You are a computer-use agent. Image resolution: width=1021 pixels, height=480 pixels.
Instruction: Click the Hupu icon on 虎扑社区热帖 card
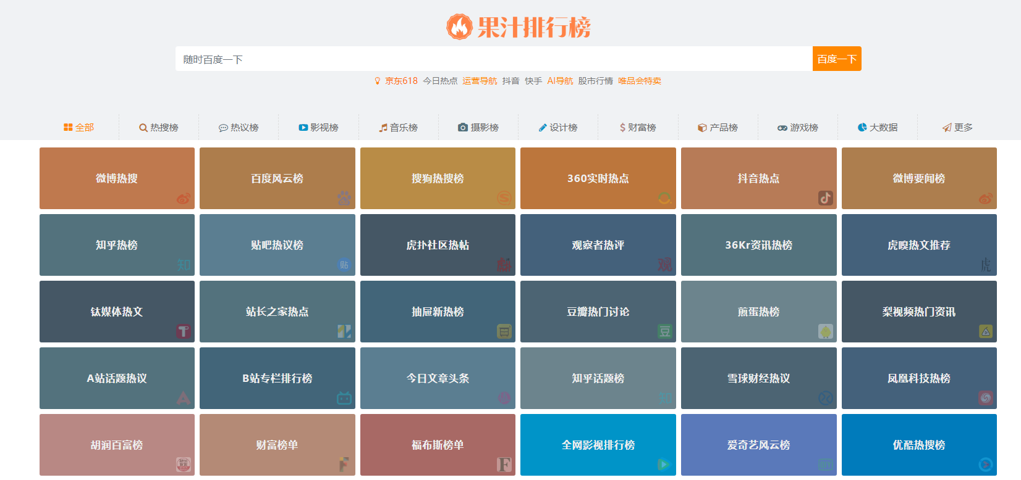(x=504, y=265)
